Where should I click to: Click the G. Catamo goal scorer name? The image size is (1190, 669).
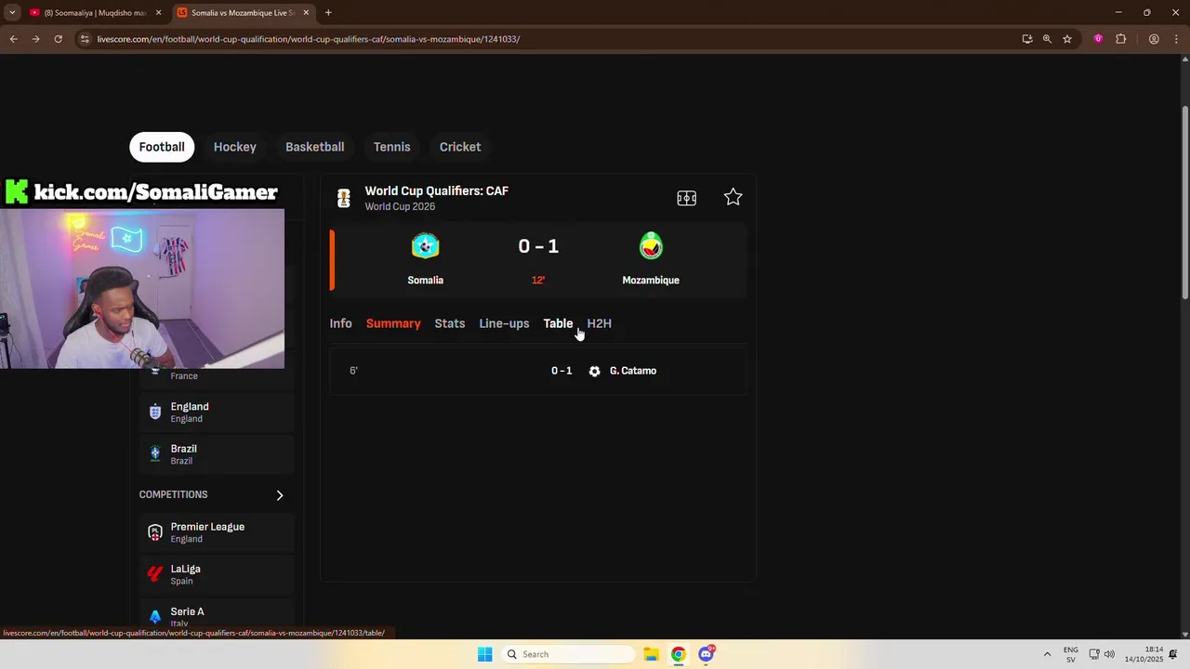(633, 371)
